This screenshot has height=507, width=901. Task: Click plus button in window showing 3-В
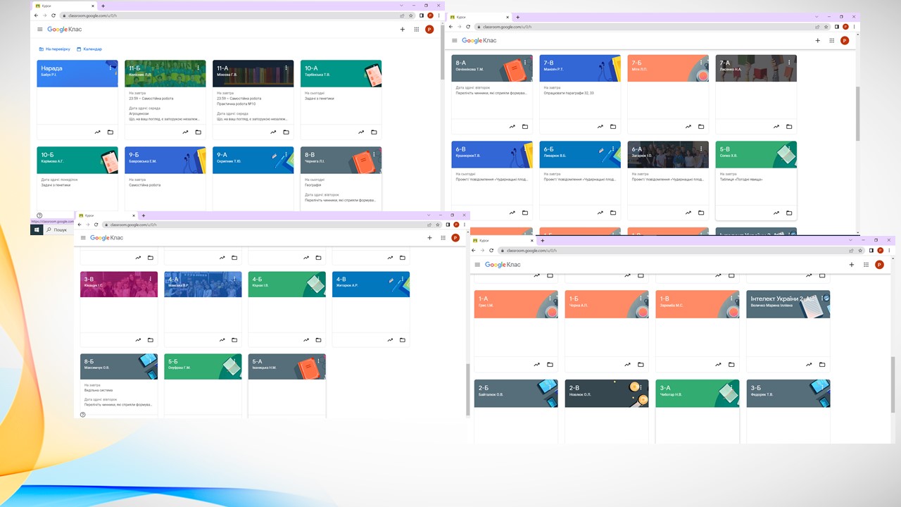pyautogui.click(x=429, y=238)
